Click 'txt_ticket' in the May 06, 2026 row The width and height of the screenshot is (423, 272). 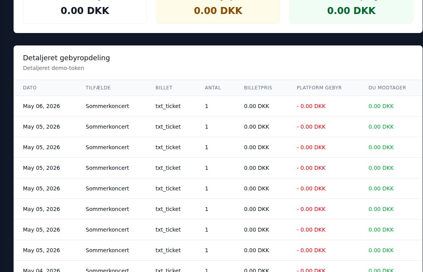tap(168, 106)
